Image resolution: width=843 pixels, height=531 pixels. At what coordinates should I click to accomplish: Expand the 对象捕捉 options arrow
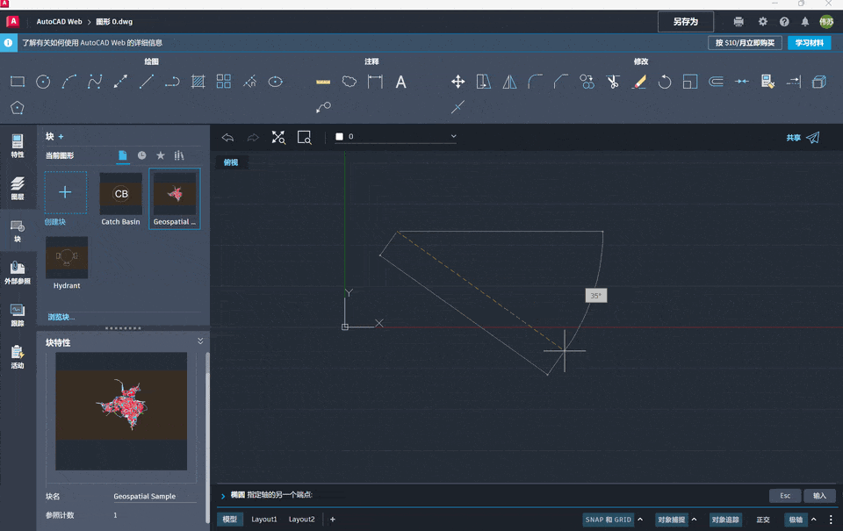(695, 520)
